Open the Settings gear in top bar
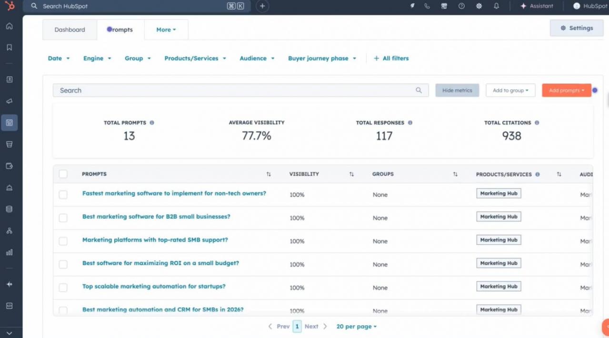Screen dimensions: 609x338 tap(479, 6)
